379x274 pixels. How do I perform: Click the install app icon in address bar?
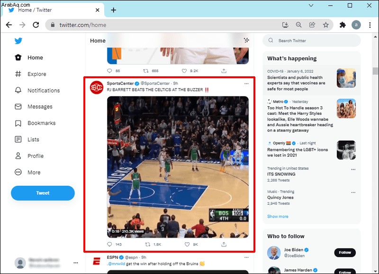click(285, 25)
